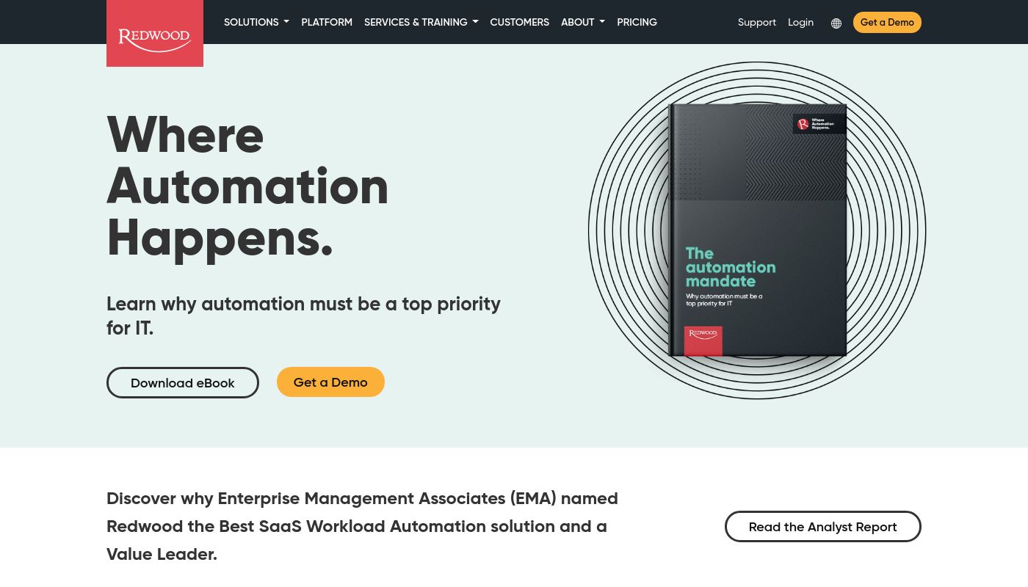Screen dimensions: 1028x587
Task: Click the 'Where Automation Happens' heading
Action: [x=247, y=186]
